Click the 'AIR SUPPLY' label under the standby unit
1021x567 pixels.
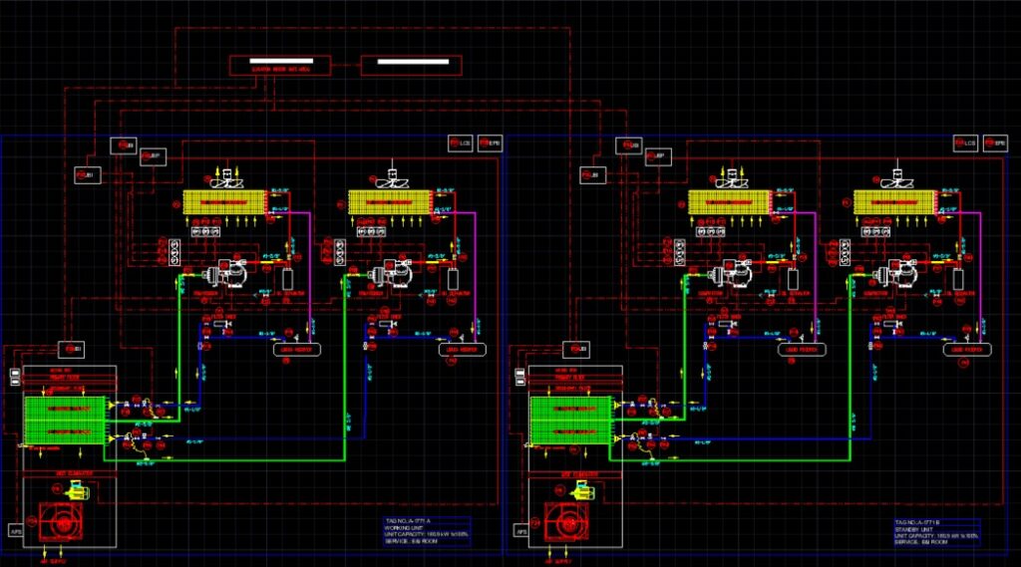558,560
